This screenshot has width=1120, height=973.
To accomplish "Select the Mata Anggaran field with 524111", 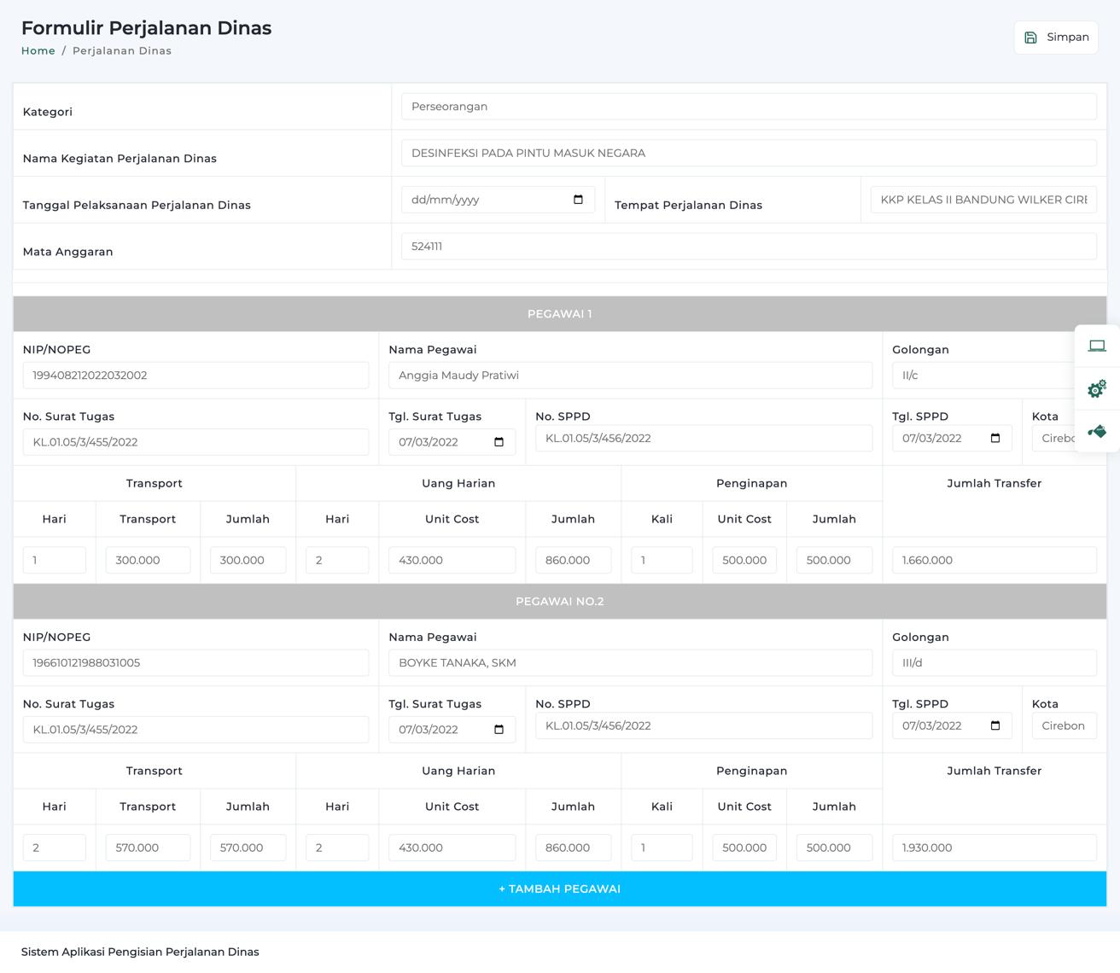I will 749,247.
